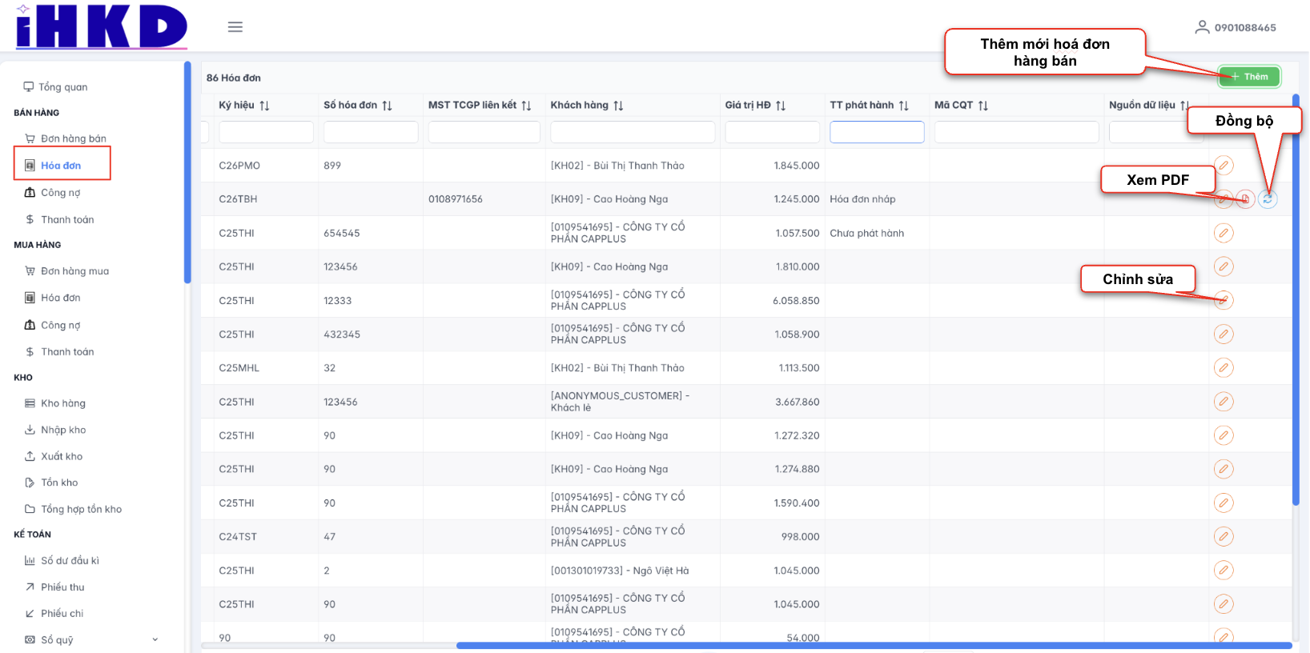Click the green Thêm button

tap(1248, 77)
